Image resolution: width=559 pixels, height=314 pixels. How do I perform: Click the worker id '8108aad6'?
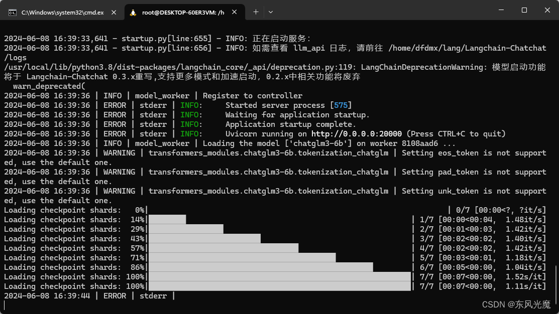tap(419, 143)
